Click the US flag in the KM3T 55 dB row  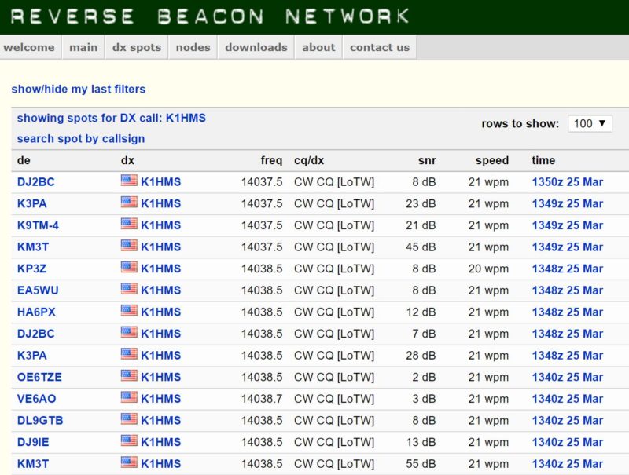[129, 462]
